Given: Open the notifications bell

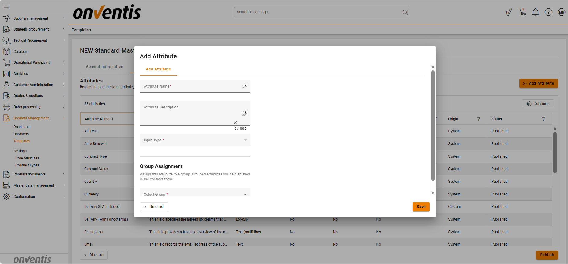Looking at the screenshot, I should point(535,12).
